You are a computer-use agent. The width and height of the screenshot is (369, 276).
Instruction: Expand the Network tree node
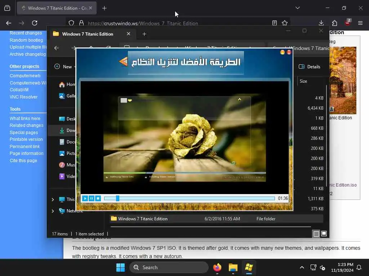point(53,211)
